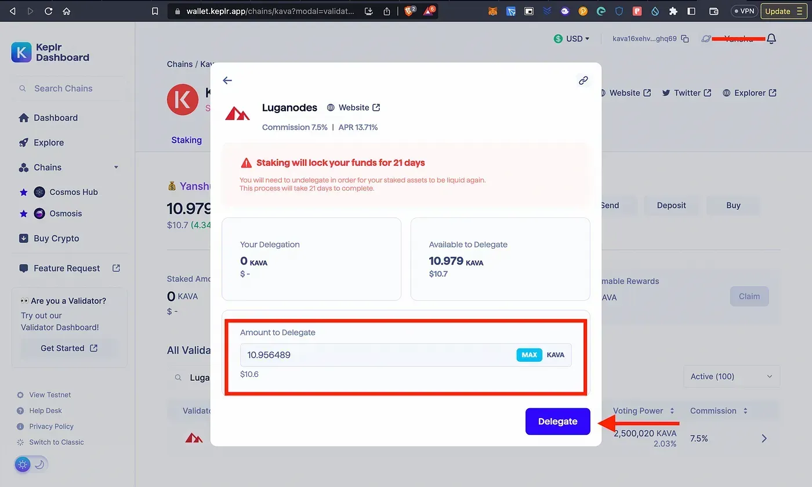Click the MAX amount button
The width and height of the screenshot is (812, 487).
click(x=529, y=355)
